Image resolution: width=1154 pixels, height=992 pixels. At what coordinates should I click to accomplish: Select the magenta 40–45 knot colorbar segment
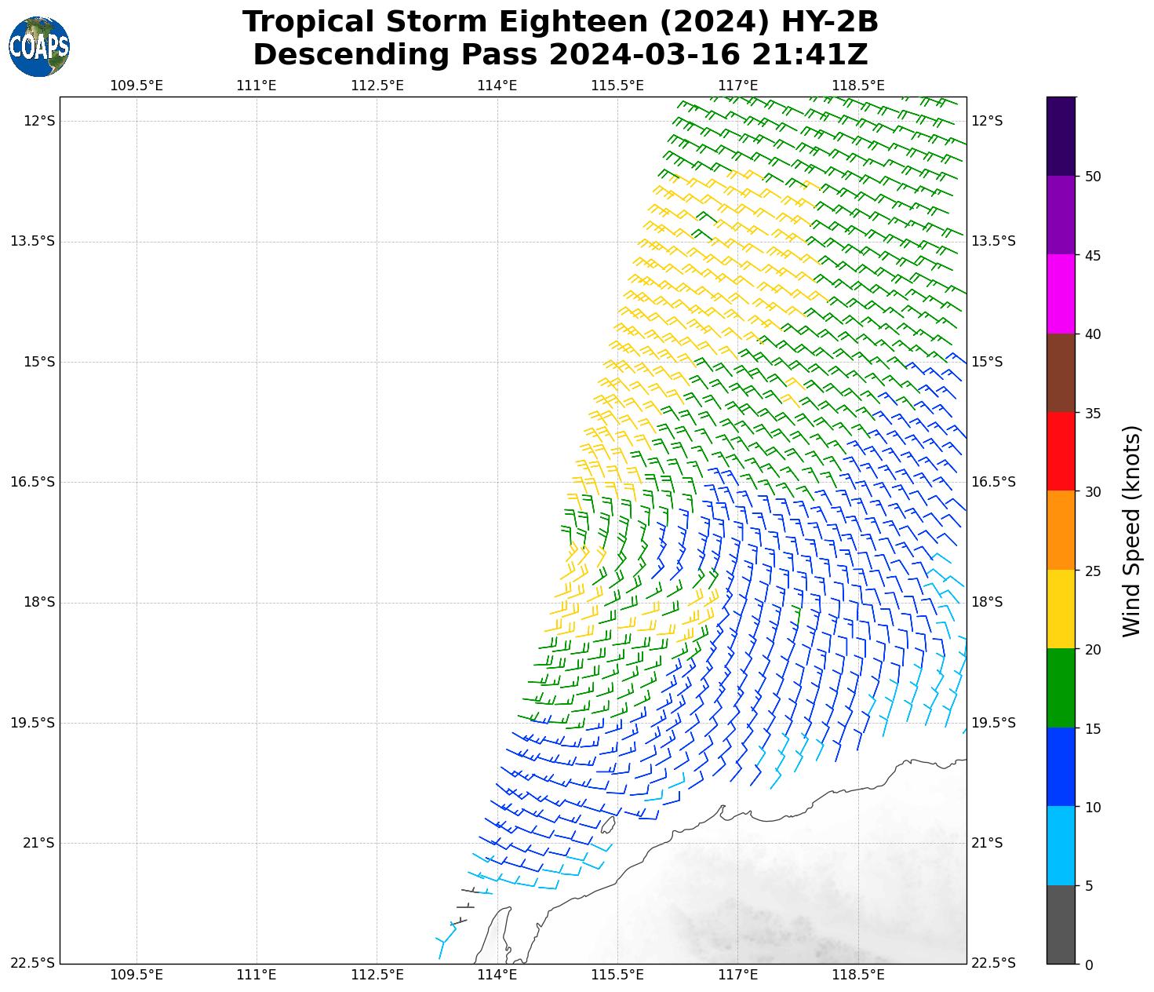click(1061, 294)
